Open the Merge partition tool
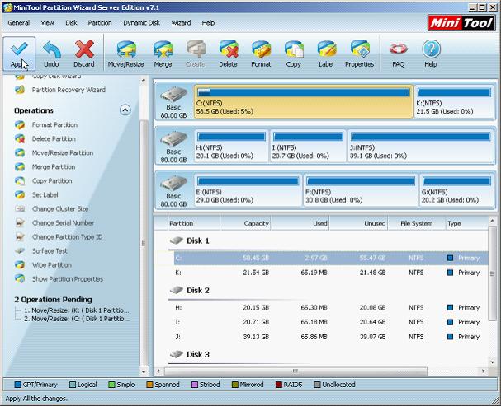The image size is (501, 406). coord(163,54)
